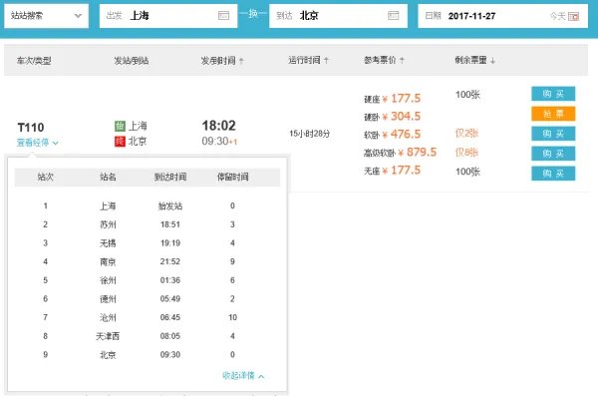Click the 始发站 label in 上海 row
Screen dimensions: 598x396
coord(170,206)
